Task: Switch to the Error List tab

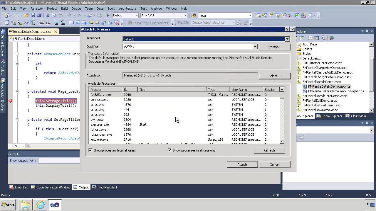Action: [19, 187]
